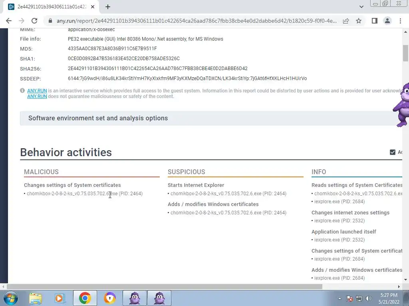Viewport: 409px width, 306px height.
Task: Select the SSDEEP hash value
Action: coord(187,78)
